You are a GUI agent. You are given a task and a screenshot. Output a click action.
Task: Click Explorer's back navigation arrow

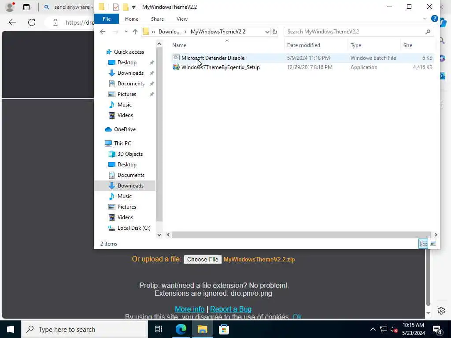pos(103,32)
